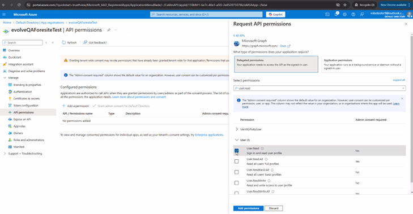Click Discard button
The width and height of the screenshot is (413, 214).
(x=274, y=208)
